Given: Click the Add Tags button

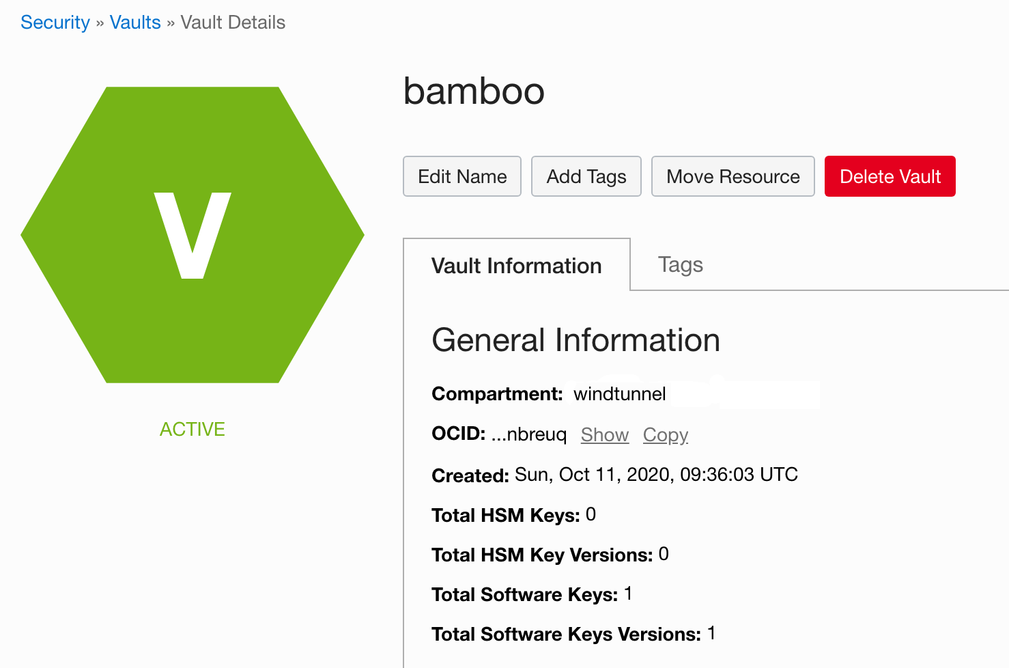Looking at the screenshot, I should point(586,176).
